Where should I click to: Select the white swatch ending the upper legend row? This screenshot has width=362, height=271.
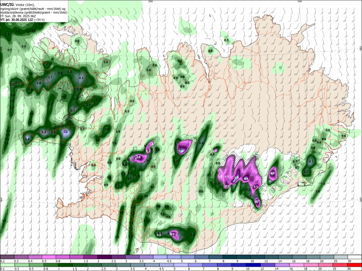(355, 257)
